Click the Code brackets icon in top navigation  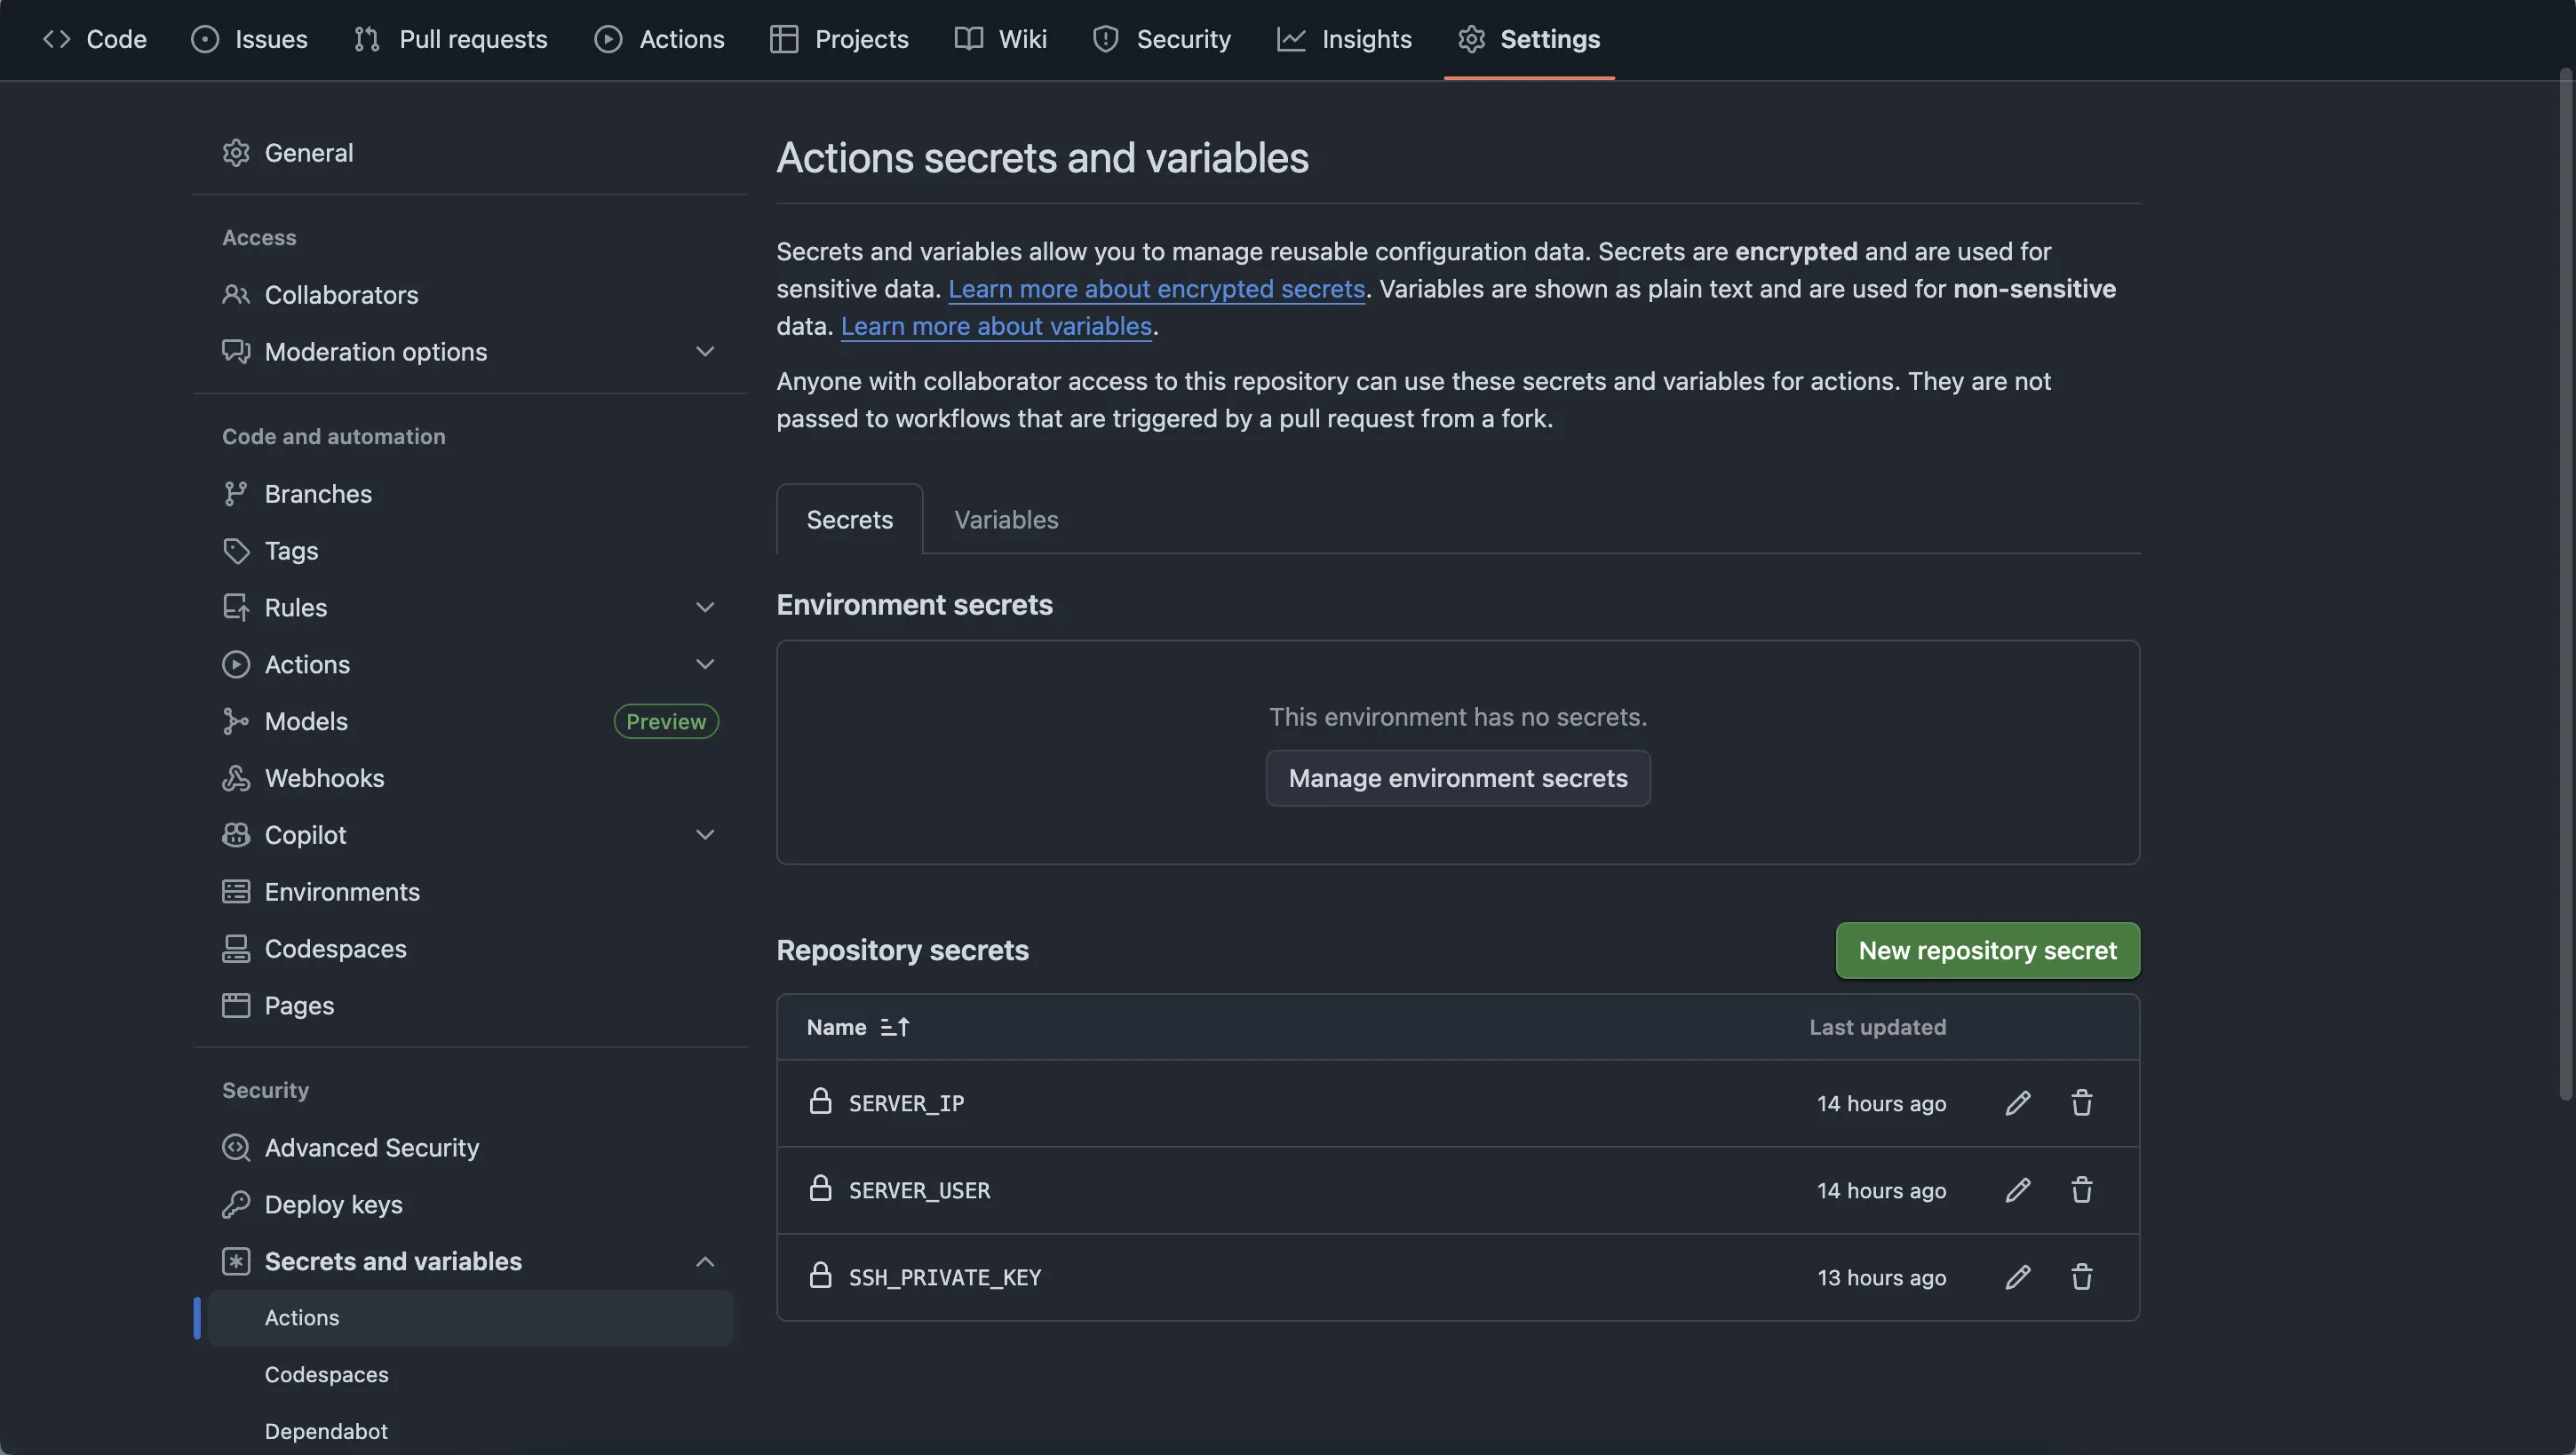click(57, 39)
